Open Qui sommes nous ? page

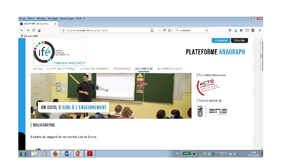pyautogui.click(x=170, y=69)
